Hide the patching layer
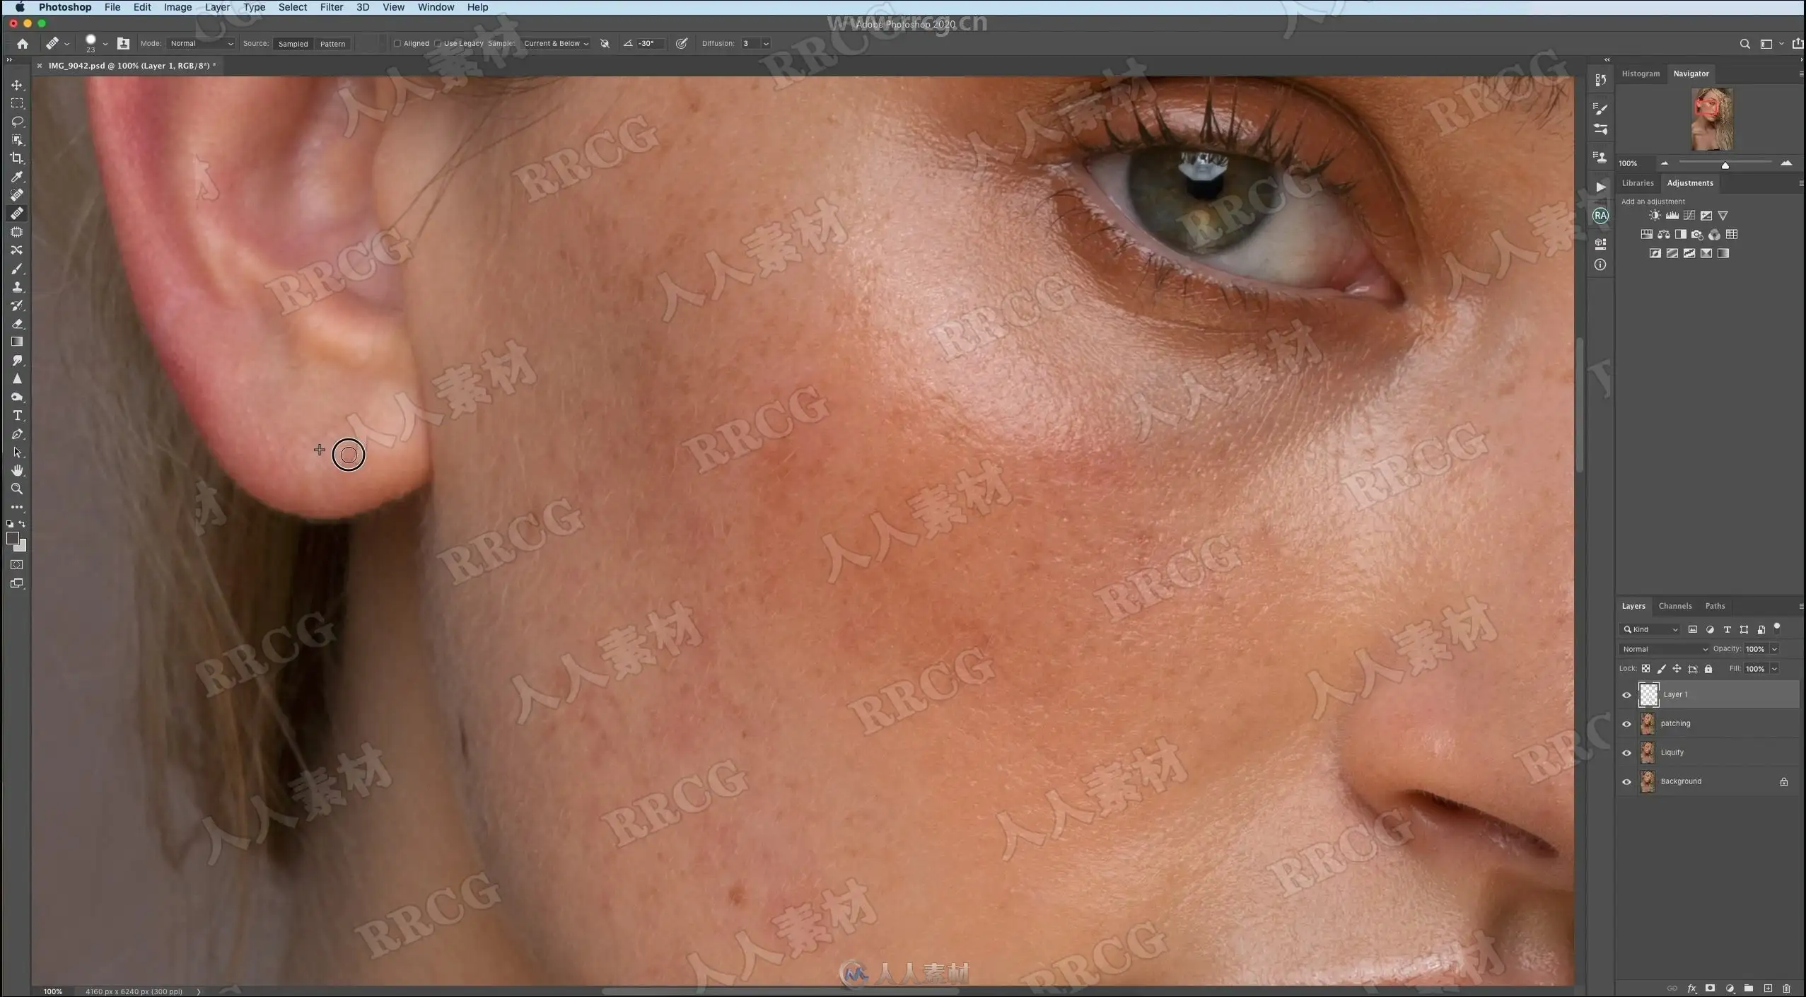The image size is (1806, 997). (x=1626, y=723)
